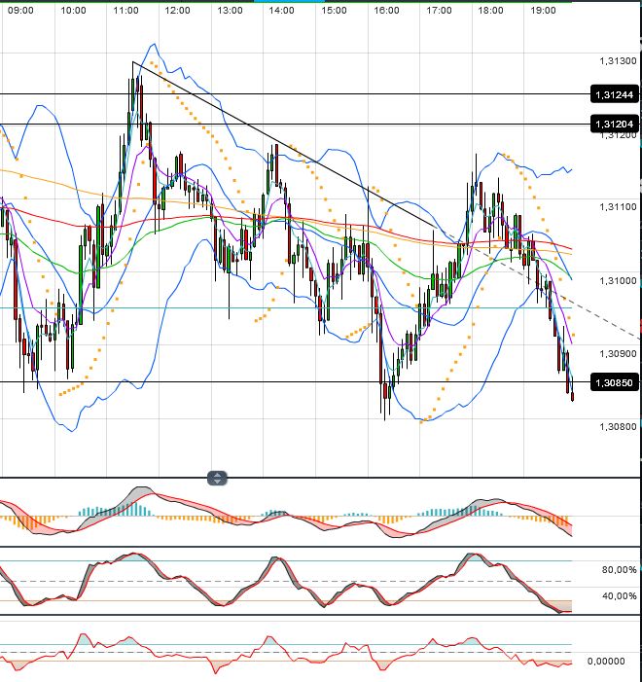Click the 1,30900 price axis label
The height and width of the screenshot is (682, 642).
(618, 353)
